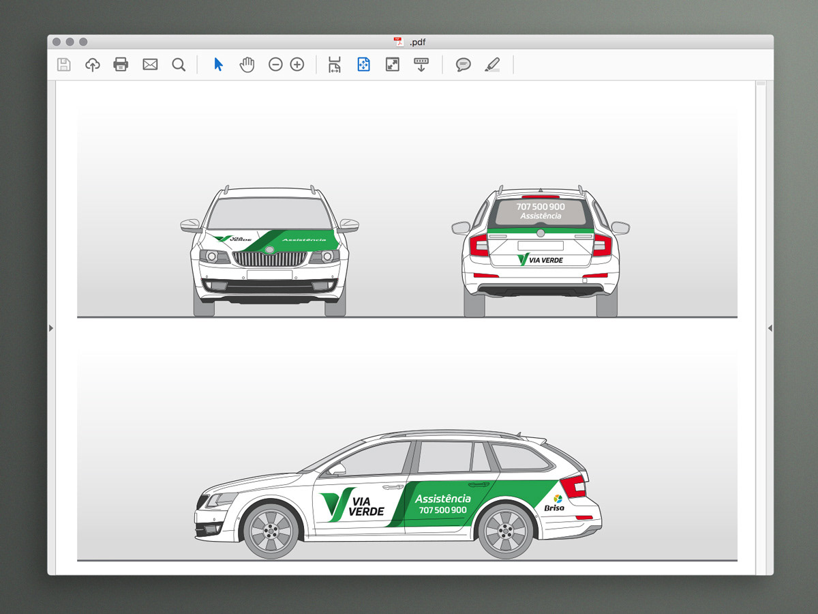Toggle fit one full page view
Screen dimensions: 818x614
363,65
